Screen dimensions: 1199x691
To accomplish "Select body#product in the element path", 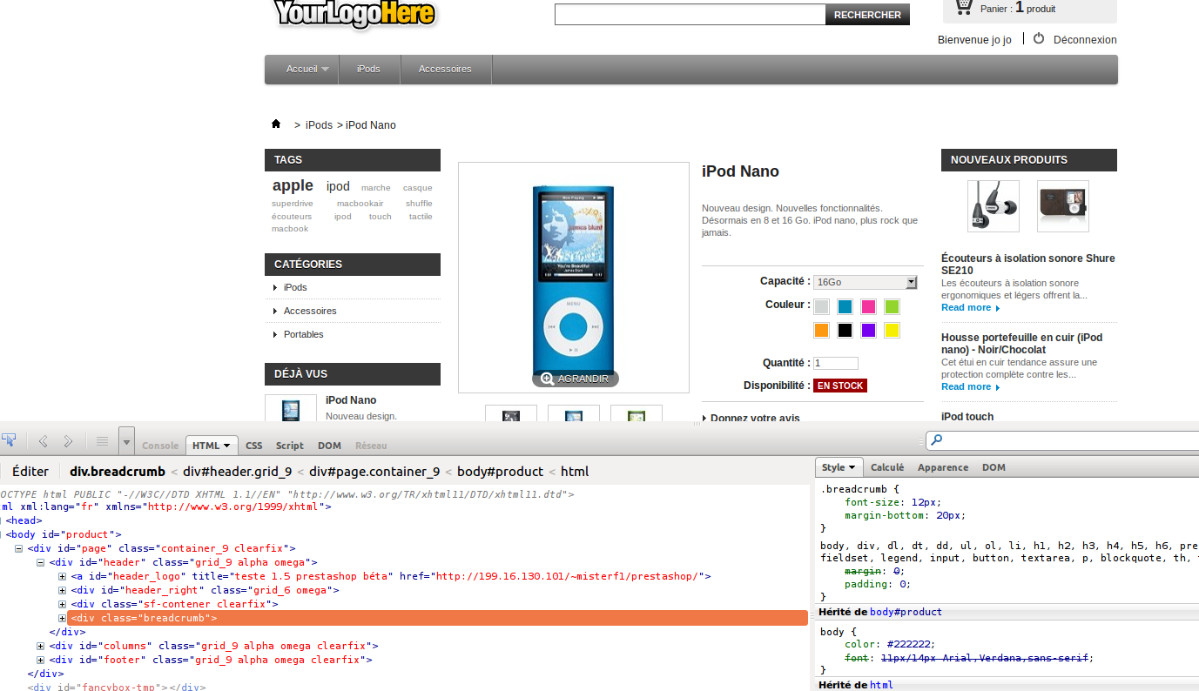I will pyautogui.click(x=500, y=472).
